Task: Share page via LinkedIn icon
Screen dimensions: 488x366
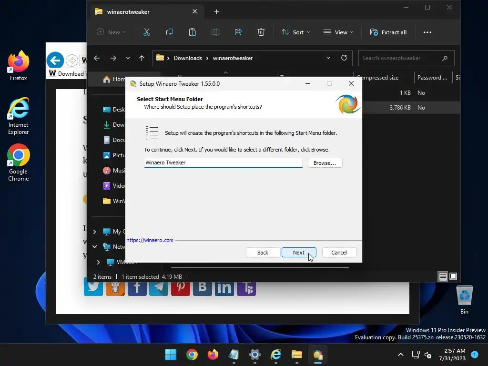Action: click(x=224, y=288)
